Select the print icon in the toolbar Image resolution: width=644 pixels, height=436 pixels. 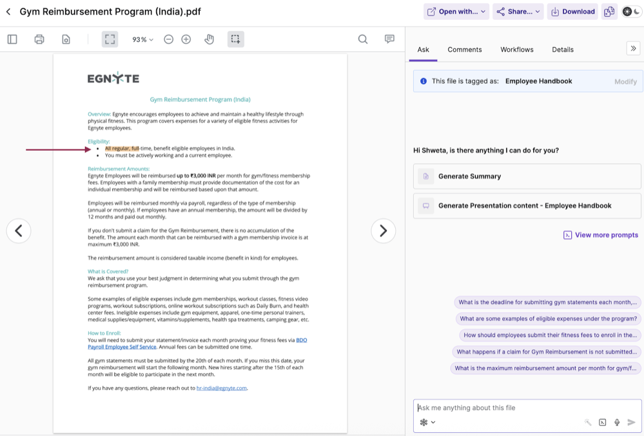point(39,39)
